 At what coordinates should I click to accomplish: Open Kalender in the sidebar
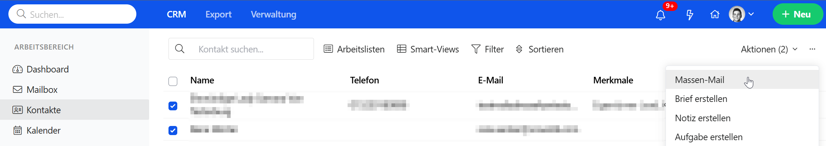click(x=43, y=130)
